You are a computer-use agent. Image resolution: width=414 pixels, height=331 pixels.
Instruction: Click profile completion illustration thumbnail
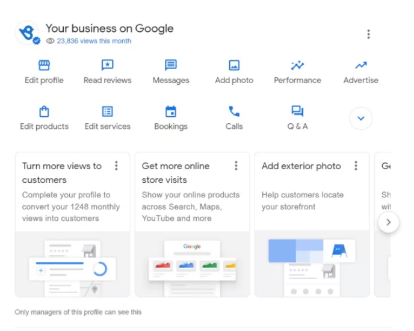coord(73,264)
